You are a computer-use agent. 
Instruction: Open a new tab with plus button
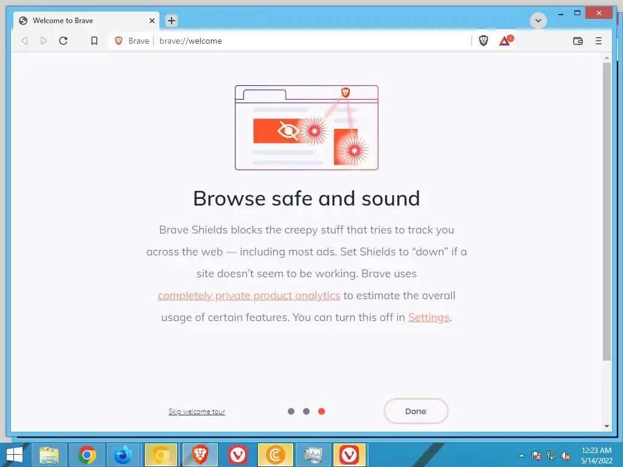click(172, 21)
